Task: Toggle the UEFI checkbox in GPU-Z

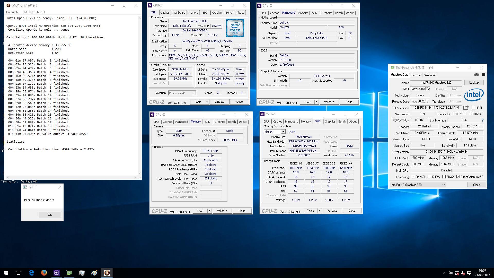Action: coord(473,108)
